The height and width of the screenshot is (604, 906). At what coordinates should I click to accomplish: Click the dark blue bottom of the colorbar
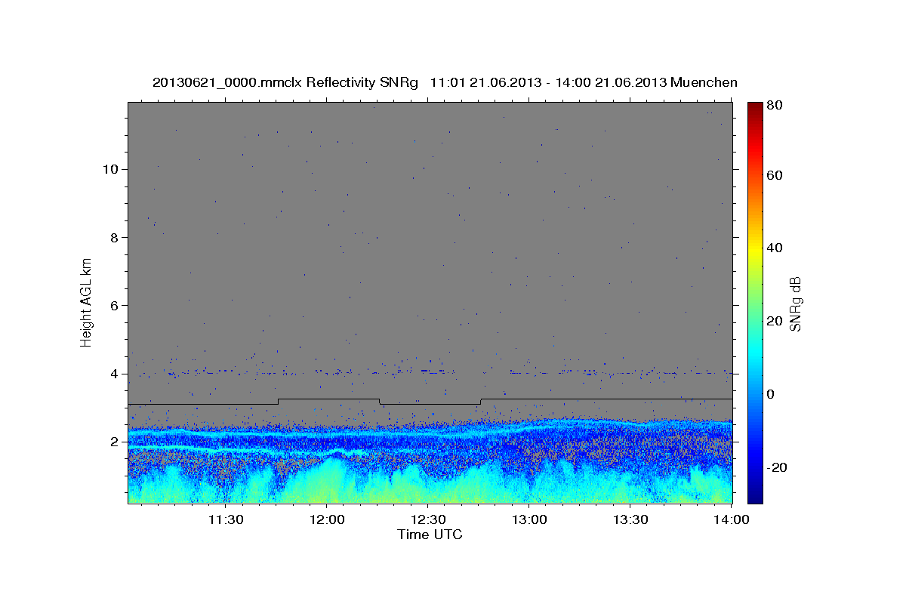pyautogui.click(x=755, y=498)
